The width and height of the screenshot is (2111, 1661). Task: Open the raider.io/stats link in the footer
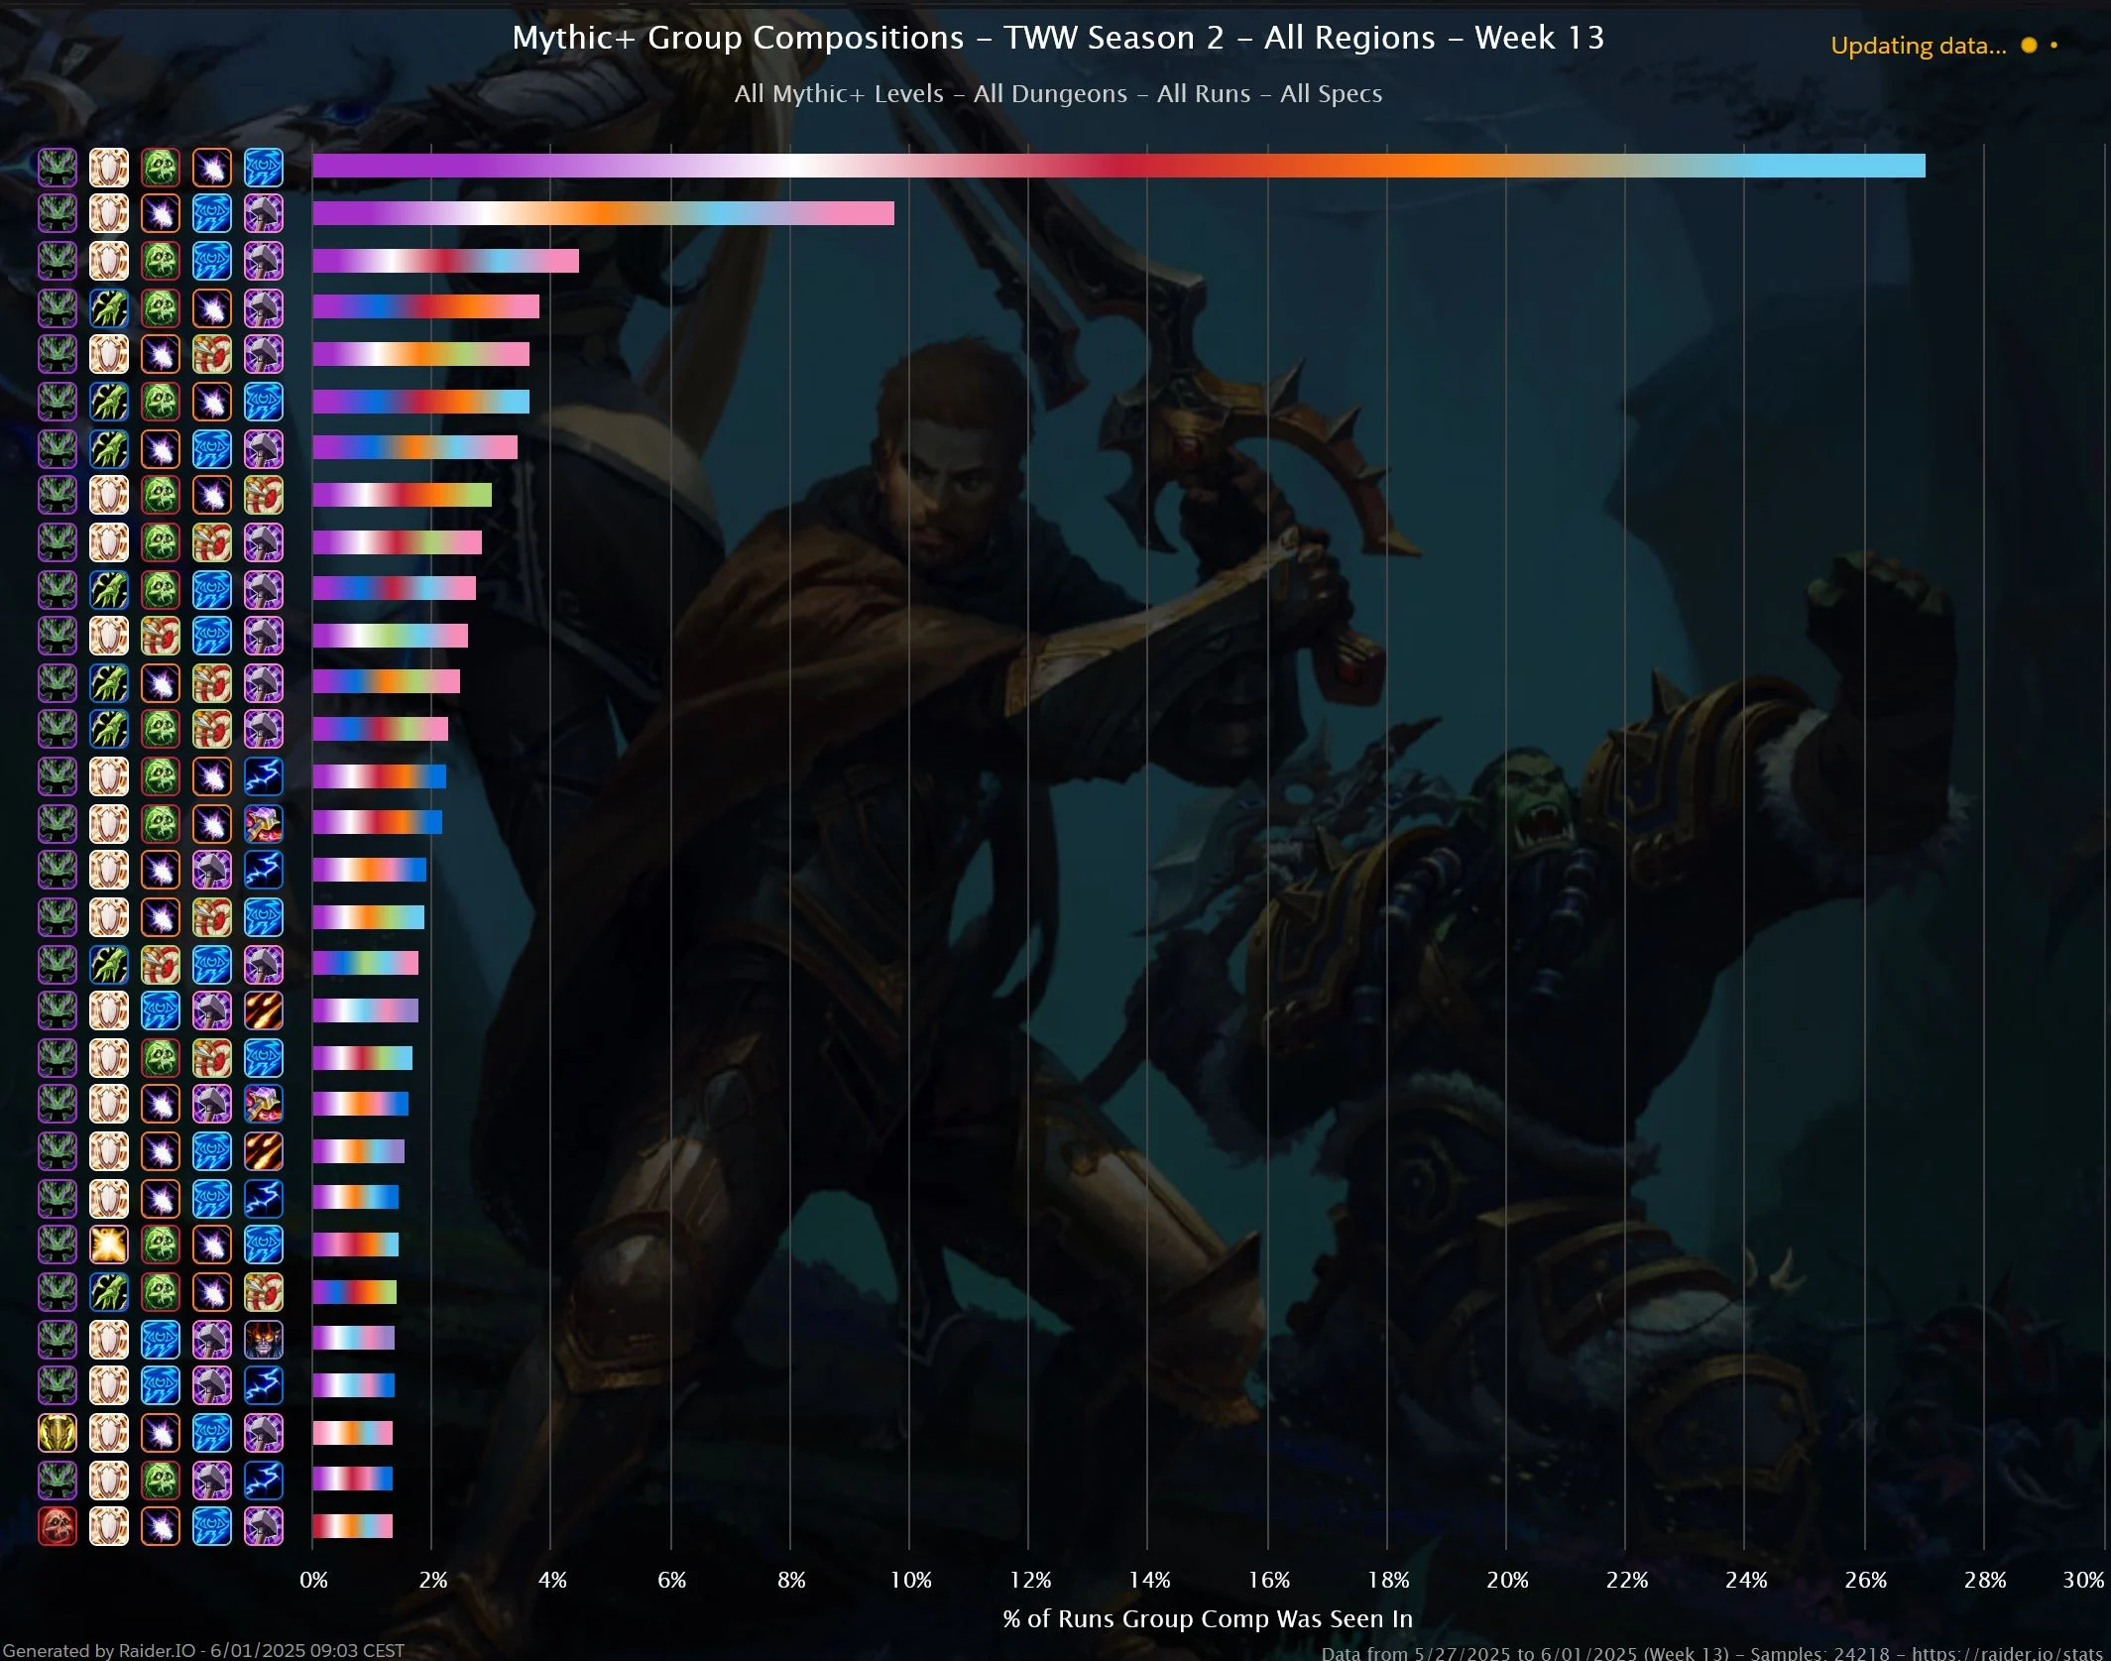[x=2007, y=1653]
